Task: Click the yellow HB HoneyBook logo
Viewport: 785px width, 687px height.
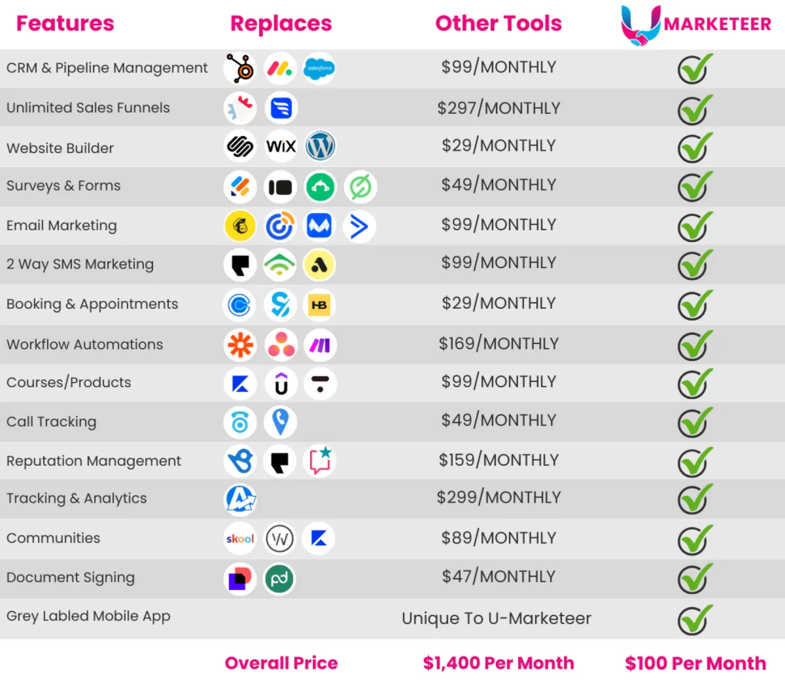Action: click(x=319, y=305)
